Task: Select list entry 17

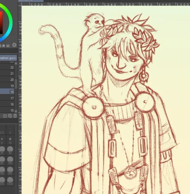Action: pos(7,98)
